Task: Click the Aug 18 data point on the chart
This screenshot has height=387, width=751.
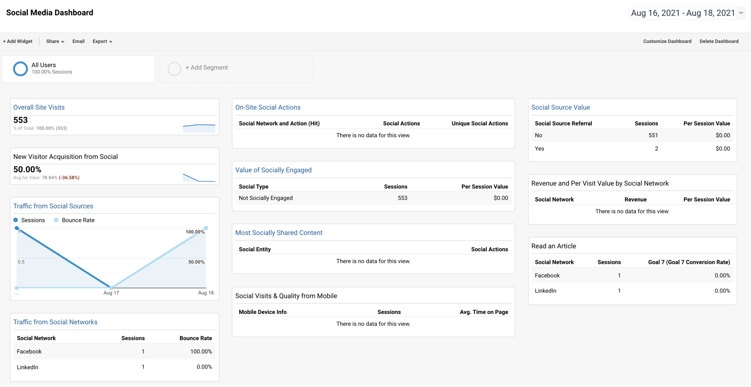Action: coord(206,229)
